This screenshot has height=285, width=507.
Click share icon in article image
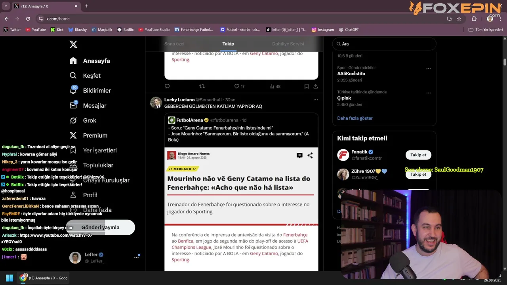click(x=310, y=156)
